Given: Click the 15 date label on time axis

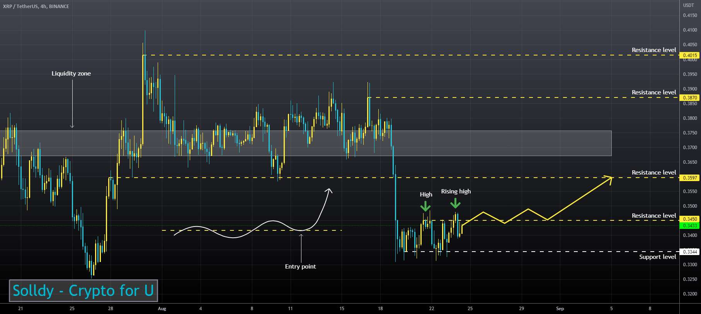Looking at the screenshot, I should point(342,309).
